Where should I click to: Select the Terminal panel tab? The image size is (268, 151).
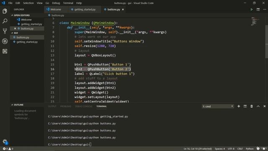(x=101, y=106)
